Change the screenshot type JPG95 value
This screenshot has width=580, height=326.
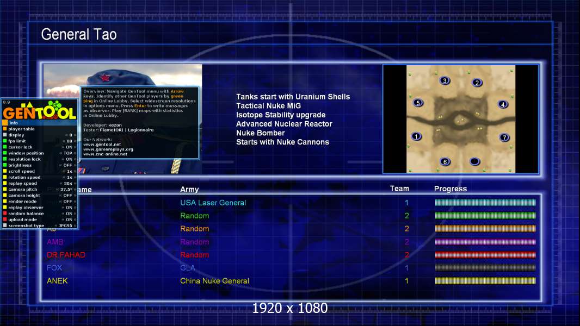point(65,225)
